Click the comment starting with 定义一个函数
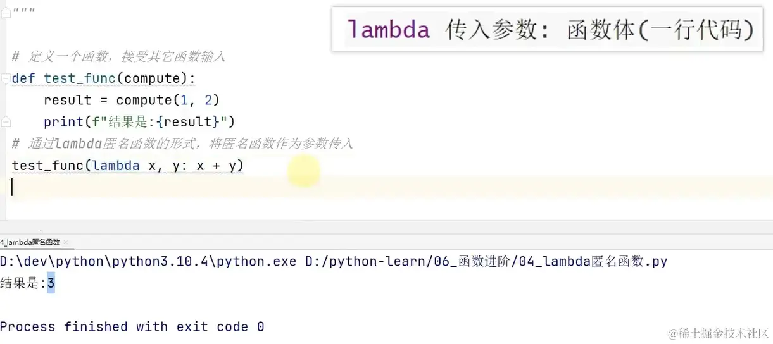 click(x=127, y=57)
